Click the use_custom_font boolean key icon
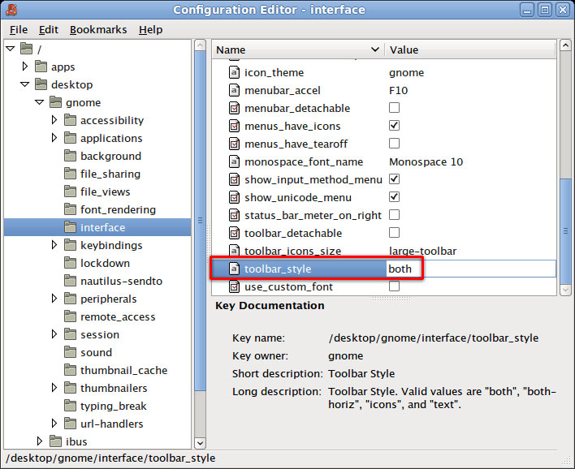 pyautogui.click(x=235, y=286)
